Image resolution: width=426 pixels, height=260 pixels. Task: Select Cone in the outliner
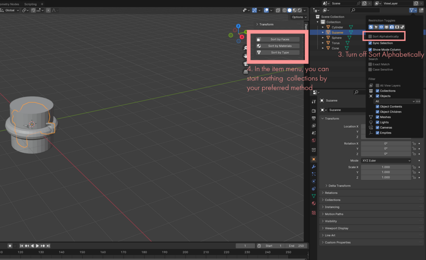pos(335,48)
